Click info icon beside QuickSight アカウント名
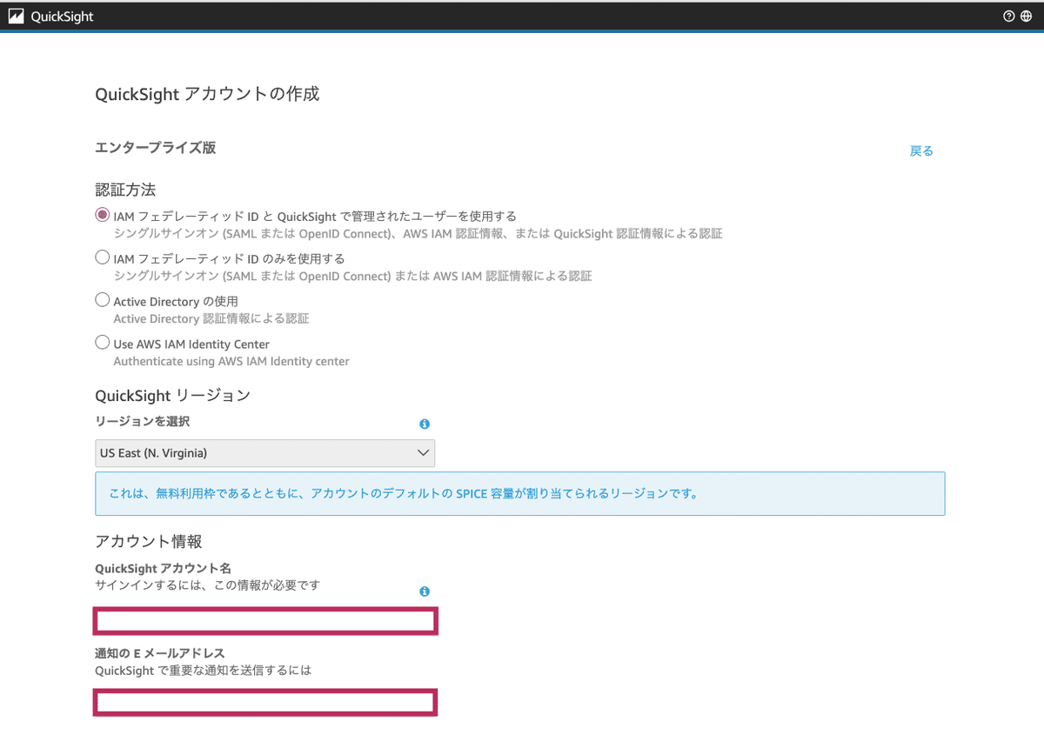Screen dimensions: 1044x735 coord(425,591)
